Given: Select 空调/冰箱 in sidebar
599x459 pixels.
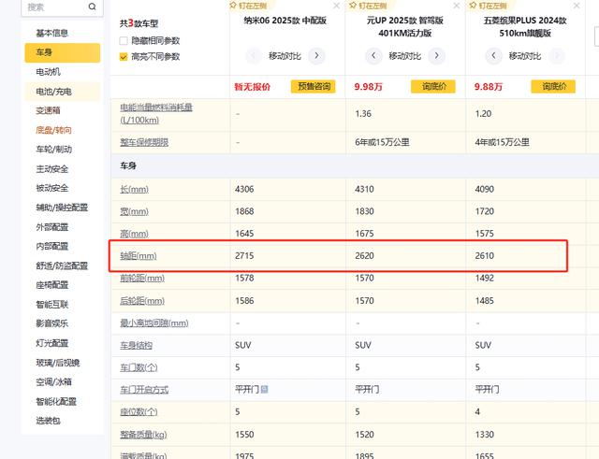Looking at the screenshot, I should (x=53, y=381).
